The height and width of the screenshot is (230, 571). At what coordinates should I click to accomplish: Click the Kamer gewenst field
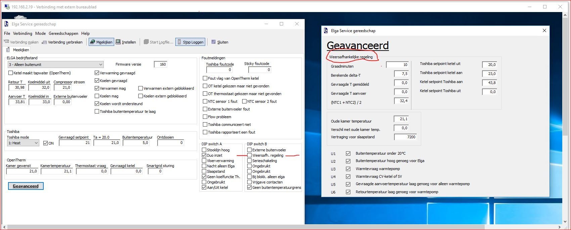pos(22,171)
